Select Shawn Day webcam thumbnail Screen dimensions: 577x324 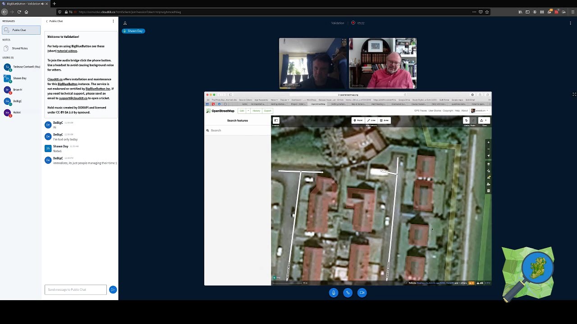tap(383, 63)
